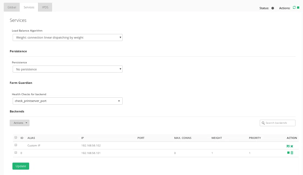303x175 pixels.
Task: Click inside the Search backends field
Action: (278, 123)
